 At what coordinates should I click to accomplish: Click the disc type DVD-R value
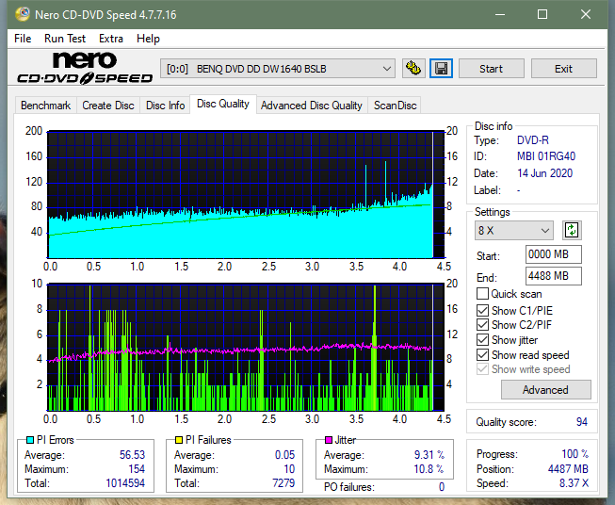point(533,140)
